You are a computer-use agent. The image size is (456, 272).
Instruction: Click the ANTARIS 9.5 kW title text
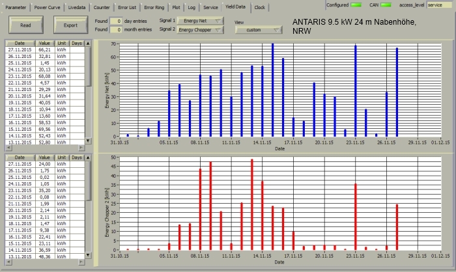pos(354,26)
